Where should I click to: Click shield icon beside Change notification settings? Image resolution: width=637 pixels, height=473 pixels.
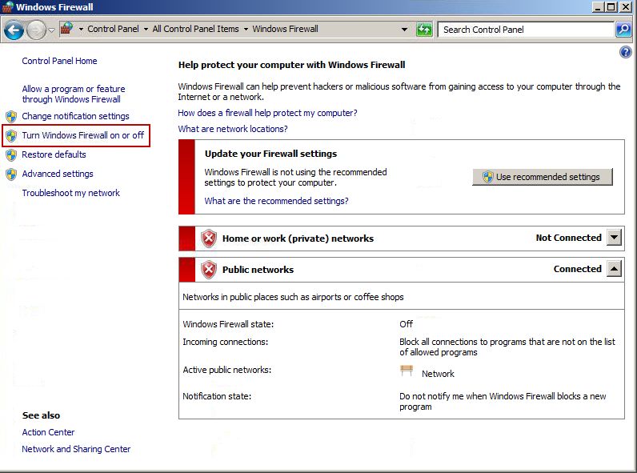coord(11,116)
